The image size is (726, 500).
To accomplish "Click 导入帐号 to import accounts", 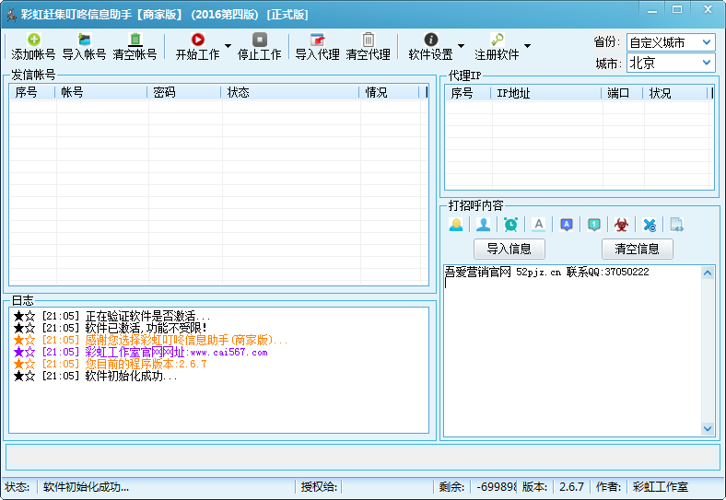I will coord(84,41).
